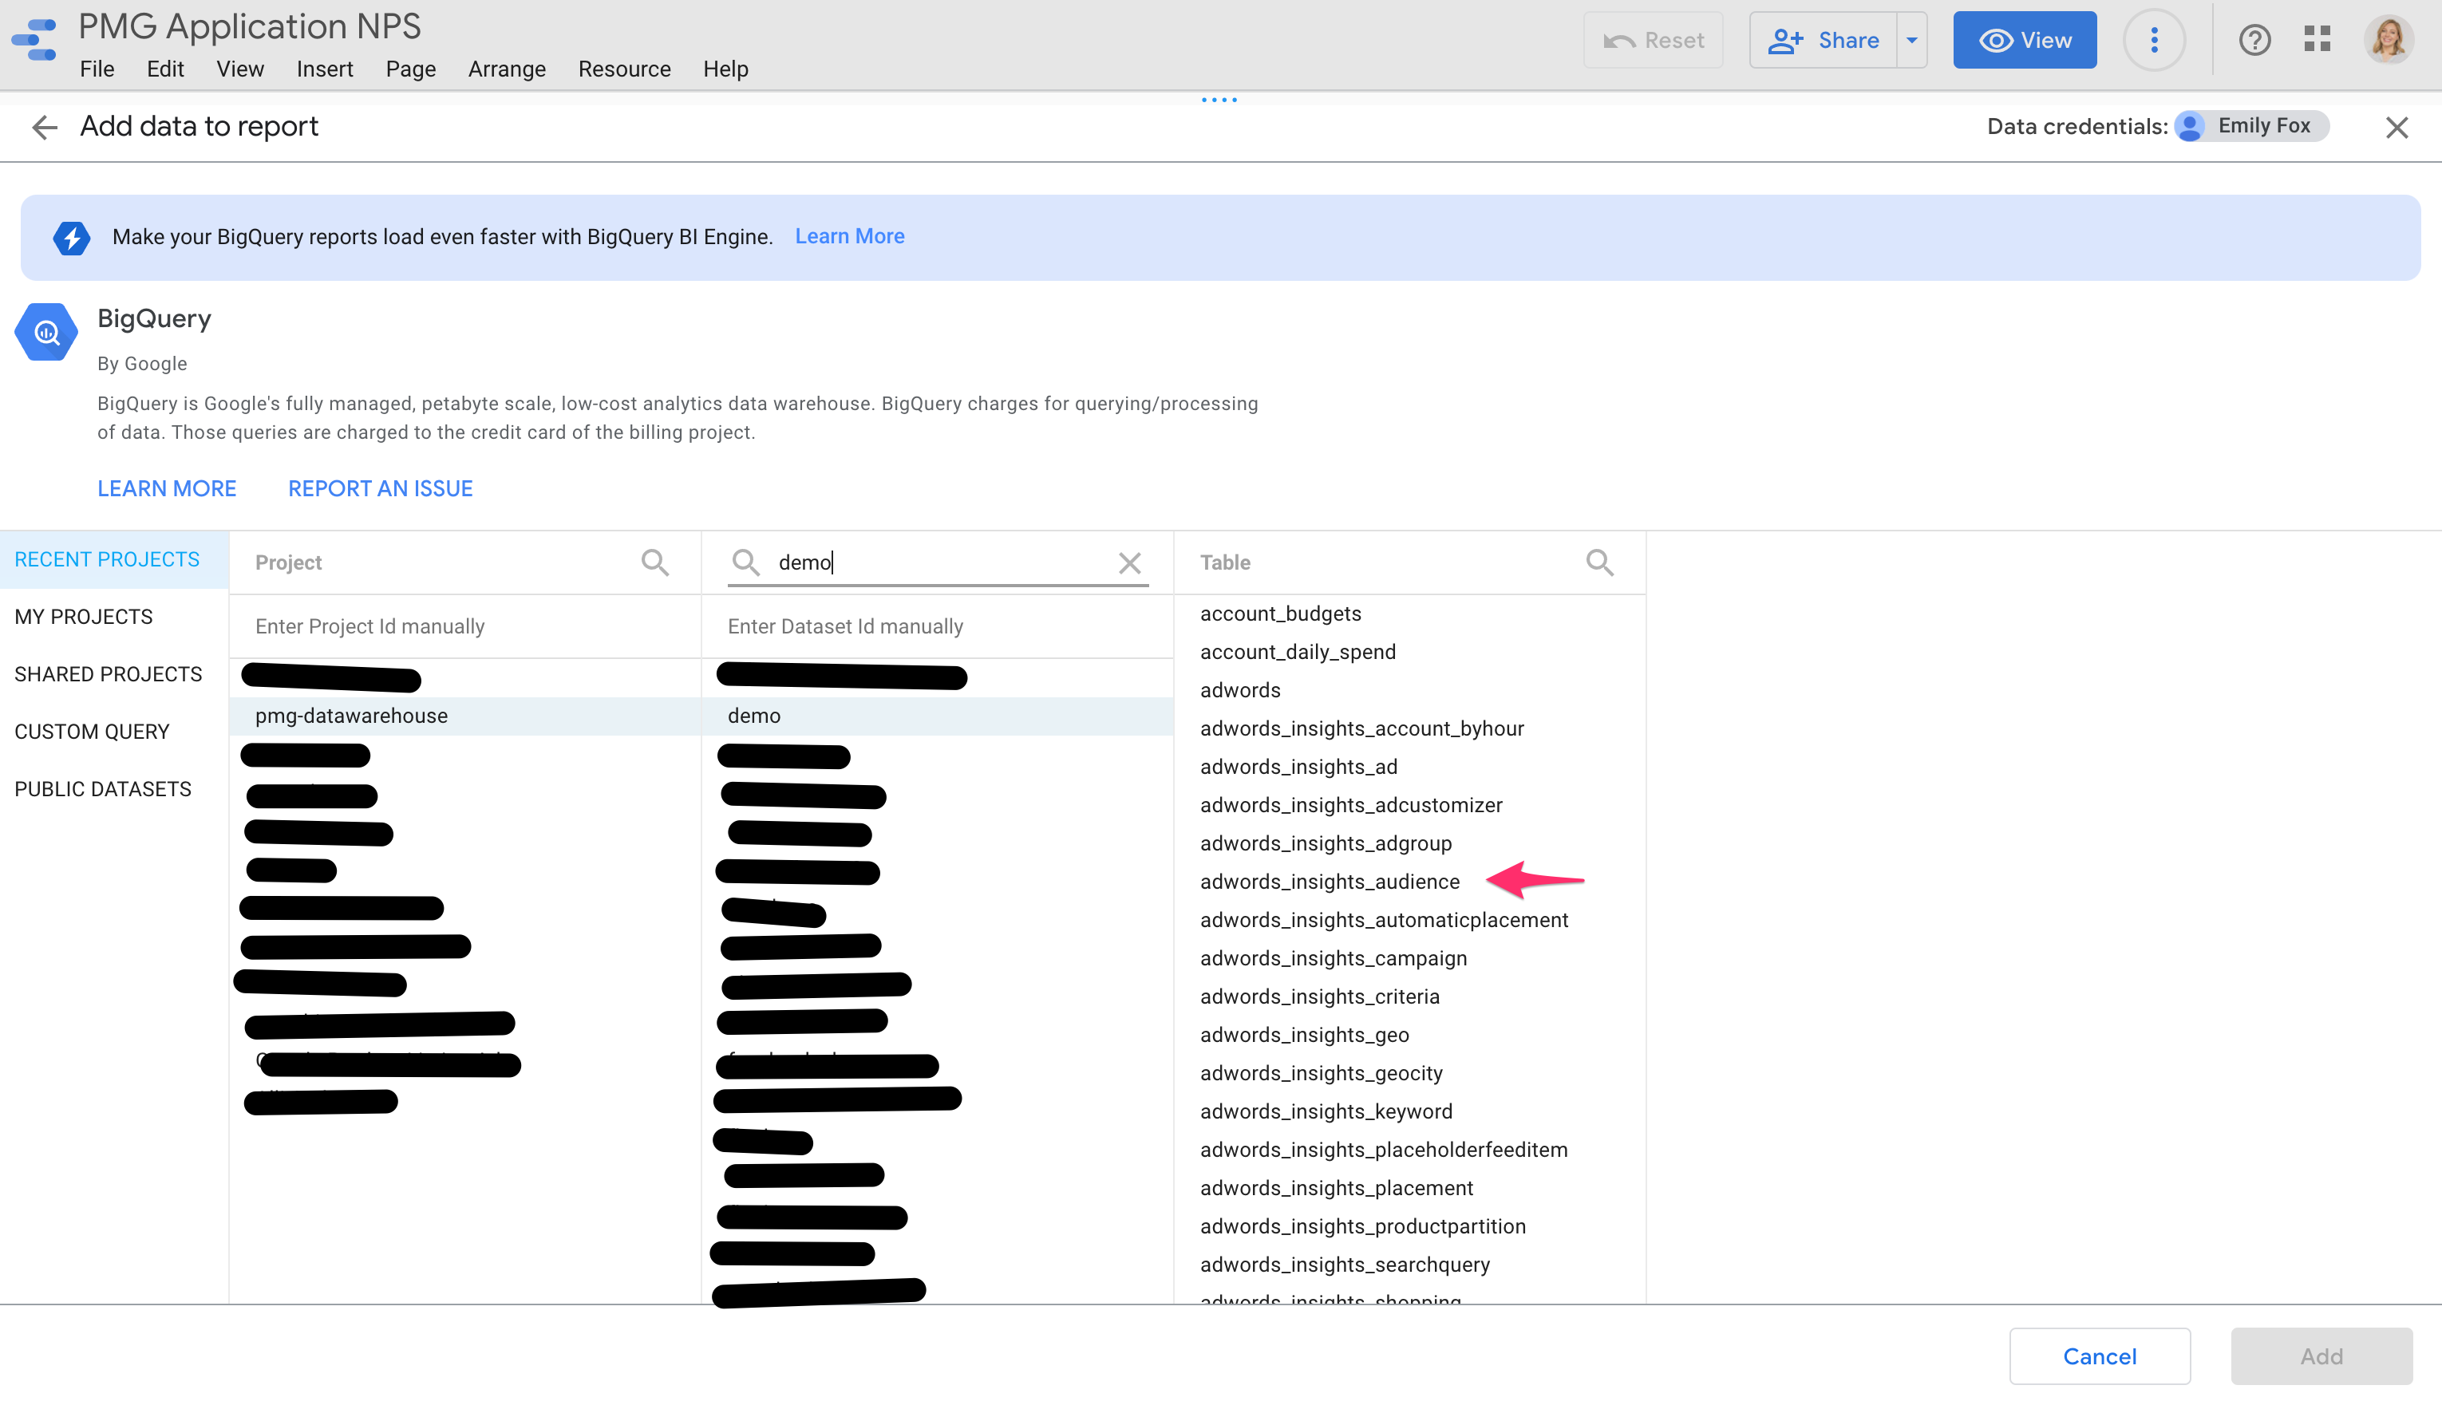The image size is (2442, 1401).
Task: Open the Google apps grid icon
Action: pyautogui.click(x=2318, y=39)
